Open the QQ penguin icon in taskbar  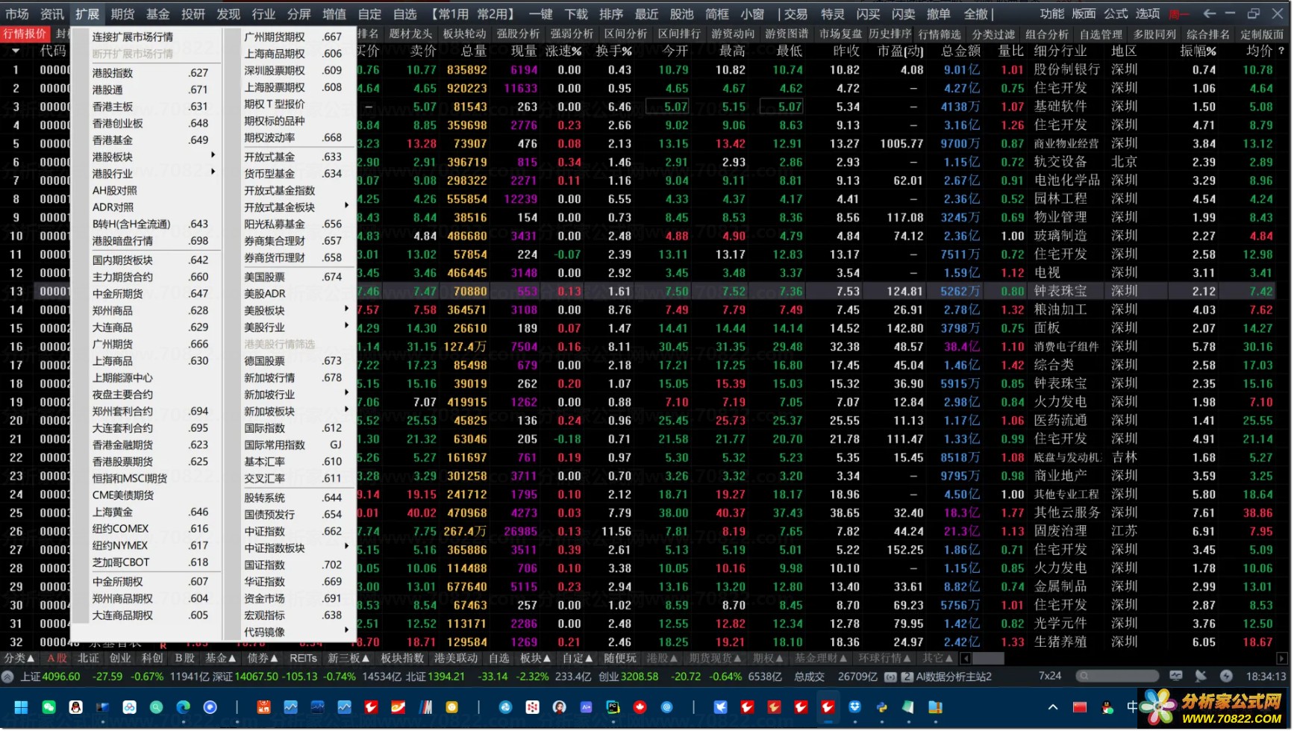pyautogui.click(x=75, y=707)
